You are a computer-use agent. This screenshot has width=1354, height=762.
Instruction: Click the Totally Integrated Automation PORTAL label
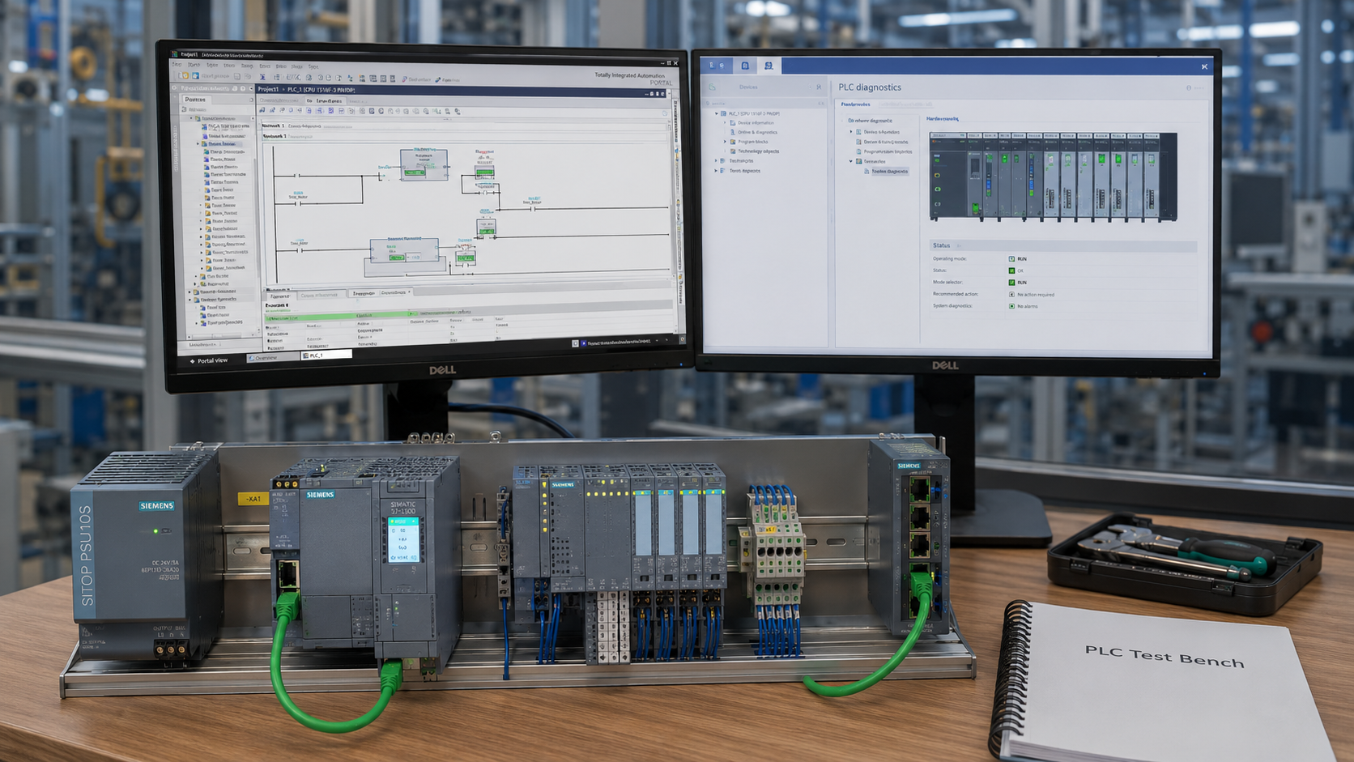[x=633, y=79]
